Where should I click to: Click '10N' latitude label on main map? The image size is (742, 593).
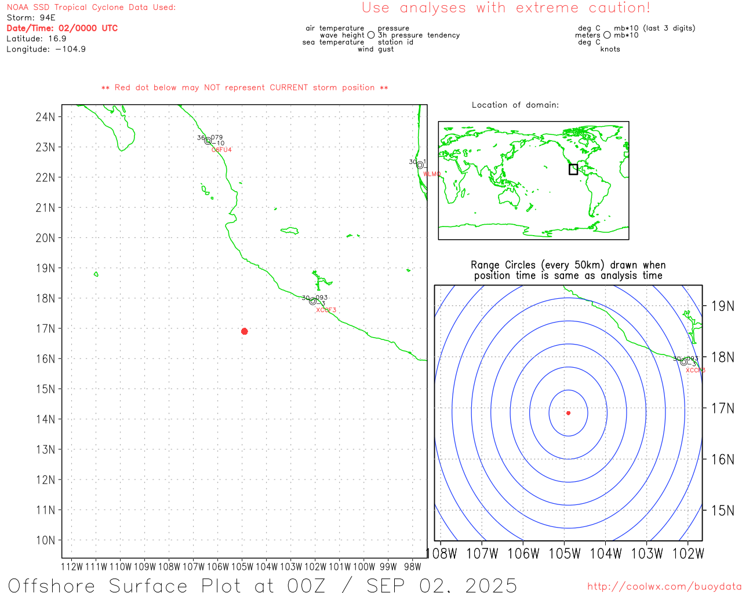[45, 540]
